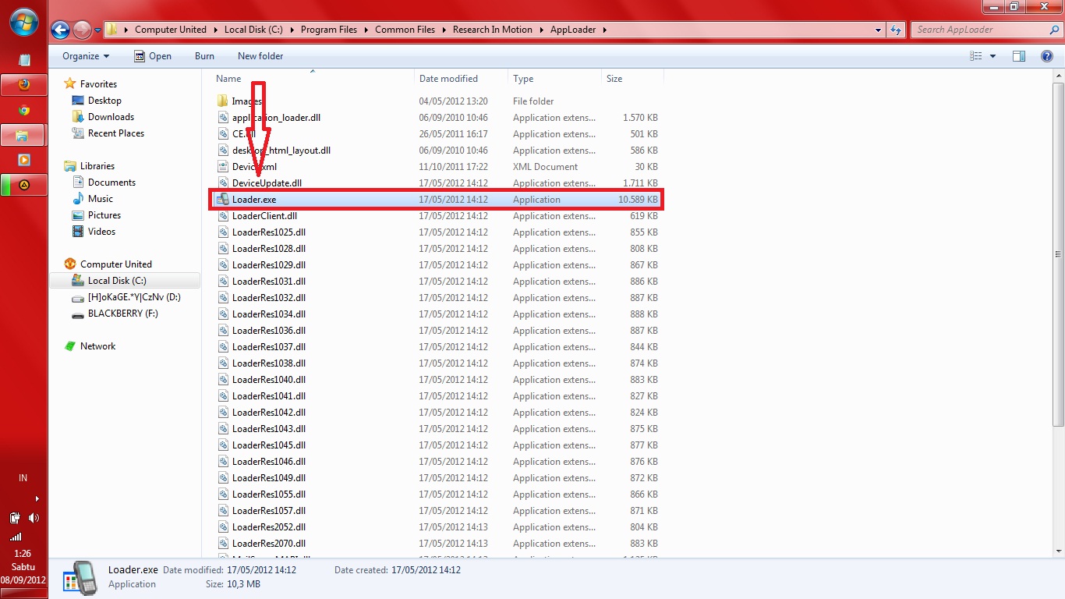Click the Device.xml file icon
1065x599 pixels.
pos(223,167)
